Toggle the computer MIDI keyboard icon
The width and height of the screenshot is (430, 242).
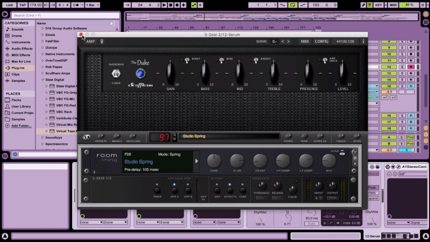370,5
